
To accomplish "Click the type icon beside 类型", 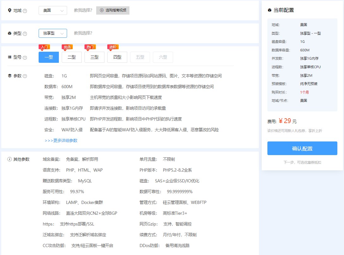I will [x=9, y=33].
